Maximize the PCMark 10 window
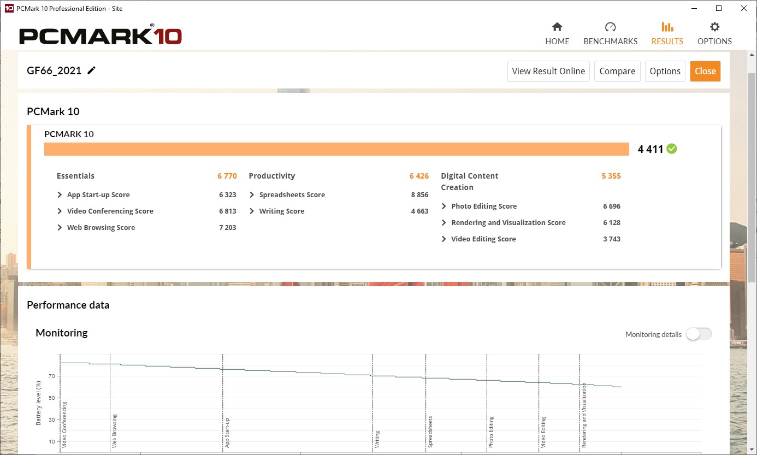This screenshot has height=455, width=757. pyautogui.click(x=719, y=8)
